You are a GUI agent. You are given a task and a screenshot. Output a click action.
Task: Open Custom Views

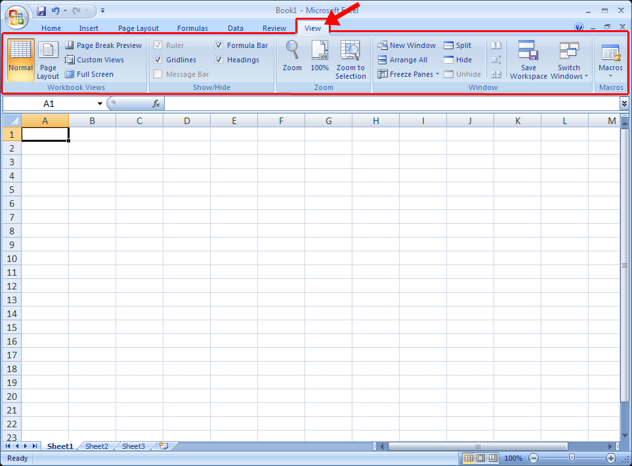tap(95, 60)
